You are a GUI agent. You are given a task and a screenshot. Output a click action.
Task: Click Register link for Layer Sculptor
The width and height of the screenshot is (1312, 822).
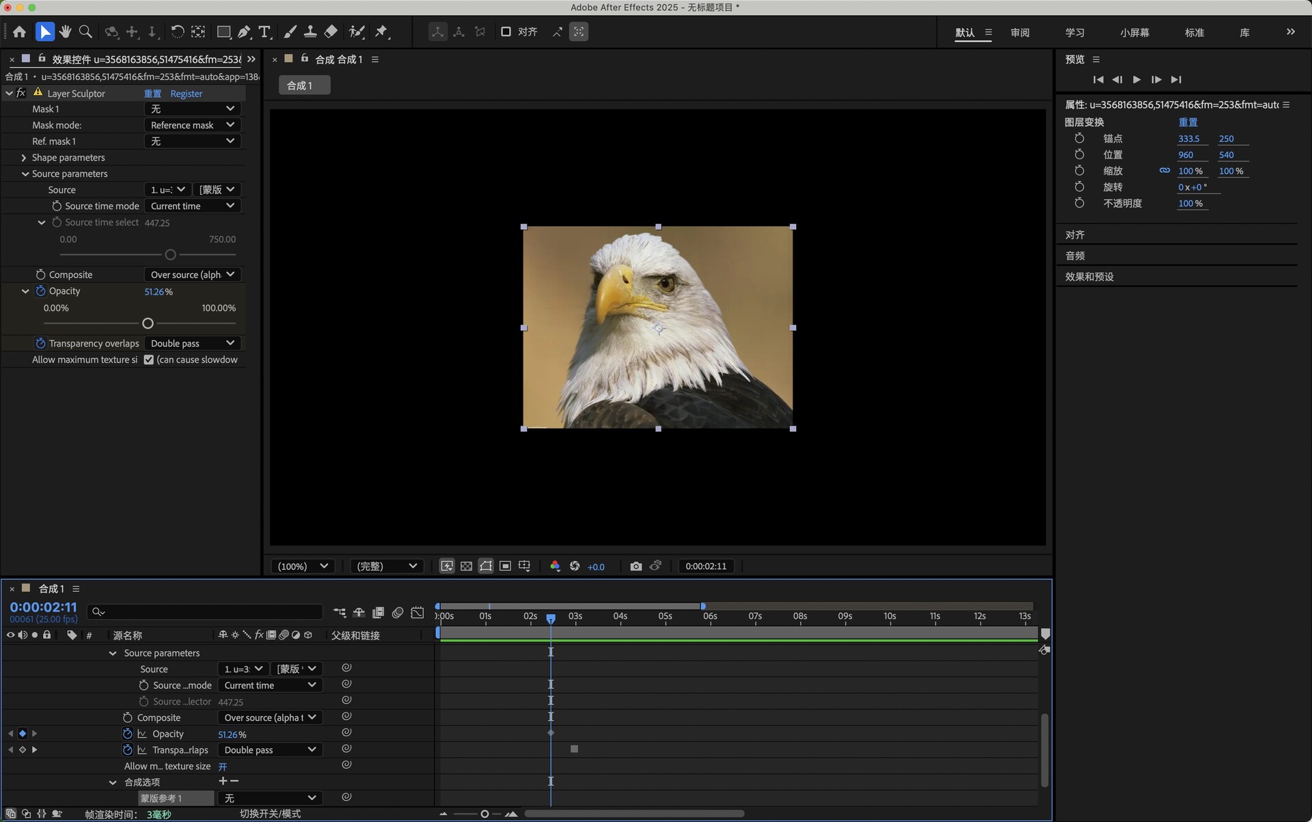[186, 94]
